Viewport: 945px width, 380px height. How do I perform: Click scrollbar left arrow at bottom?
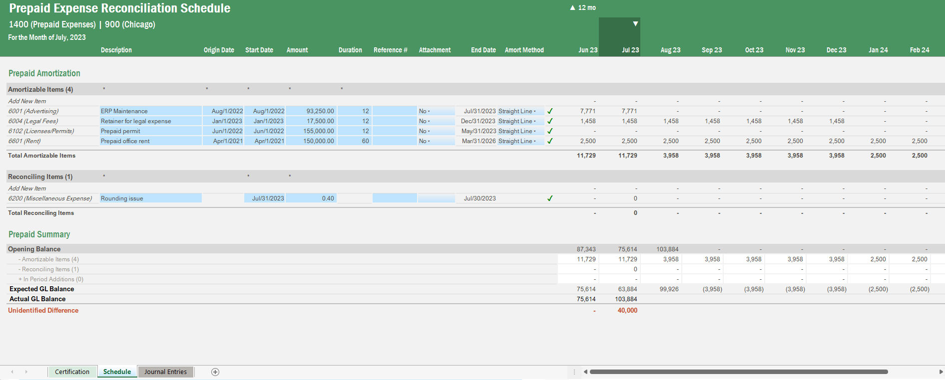(x=585, y=372)
